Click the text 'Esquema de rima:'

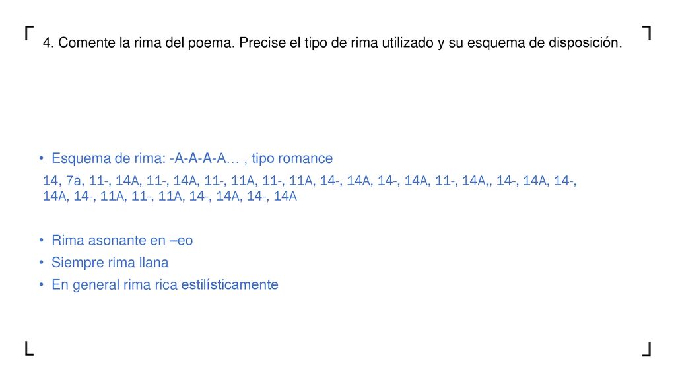click(109, 158)
